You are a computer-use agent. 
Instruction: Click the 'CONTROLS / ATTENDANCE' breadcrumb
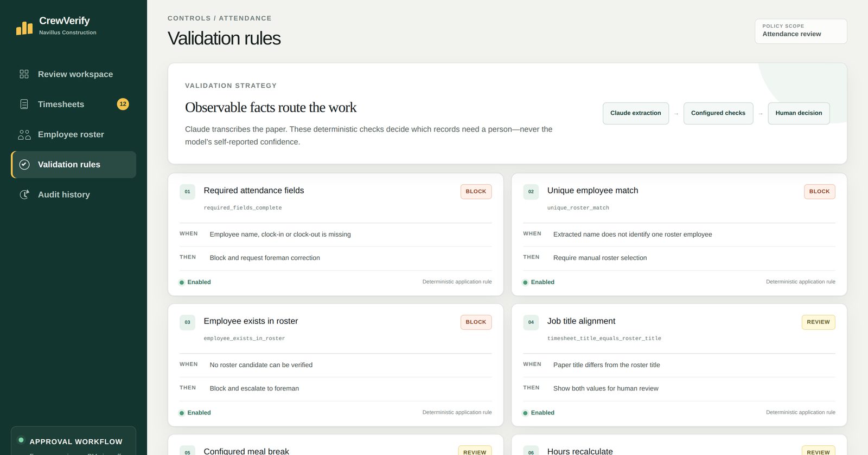pyautogui.click(x=220, y=18)
